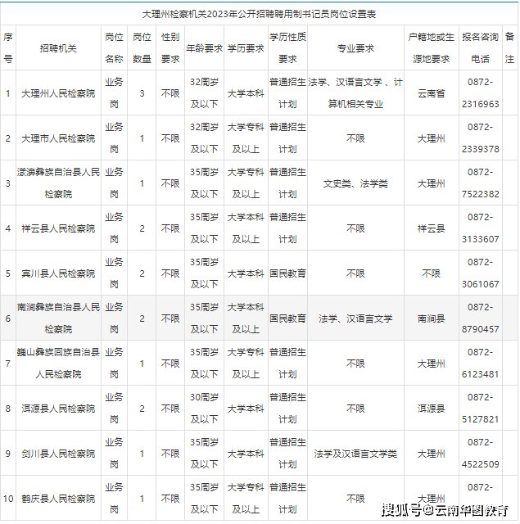This screenshot has width=520, height=524.
Task: Click the 报名咨询电话 column header
Action: 480,47
